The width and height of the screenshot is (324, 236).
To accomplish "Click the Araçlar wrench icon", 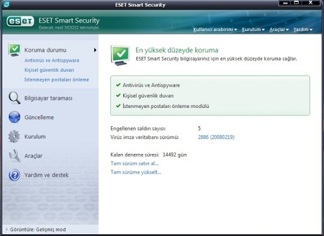I will pos(14,156).
